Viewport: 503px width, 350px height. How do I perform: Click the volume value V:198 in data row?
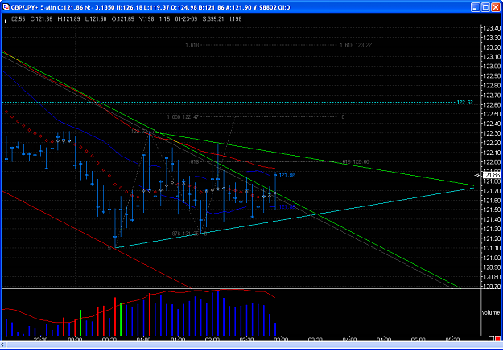pos(146,19)
